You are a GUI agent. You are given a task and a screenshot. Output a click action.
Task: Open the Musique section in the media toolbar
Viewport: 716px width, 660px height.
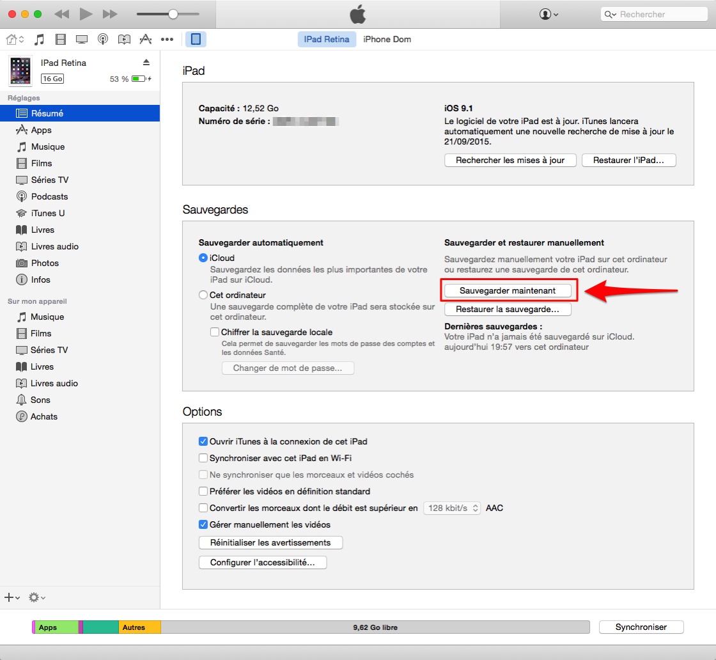pyautogui.click(x=38, y=39)
